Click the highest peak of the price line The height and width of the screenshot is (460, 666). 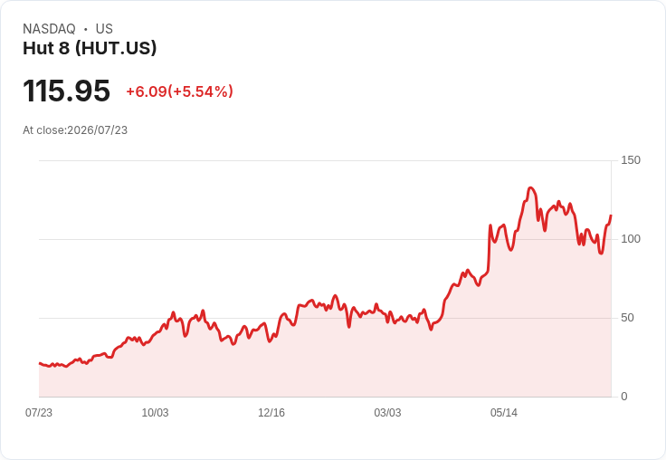[x=530, y=188]
